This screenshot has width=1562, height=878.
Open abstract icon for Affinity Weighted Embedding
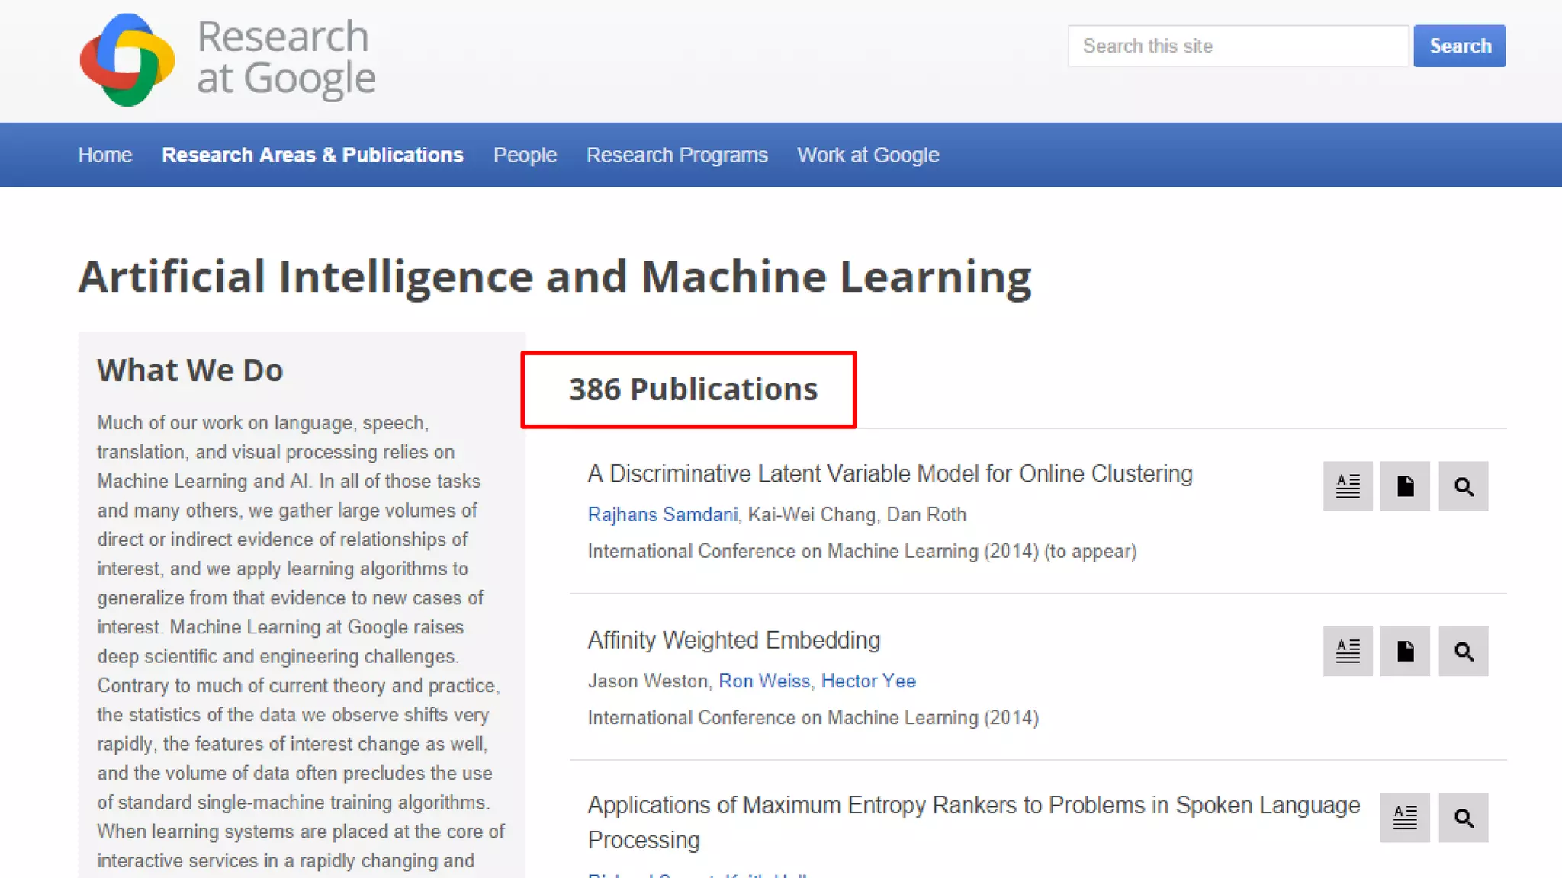[1348, 652]
